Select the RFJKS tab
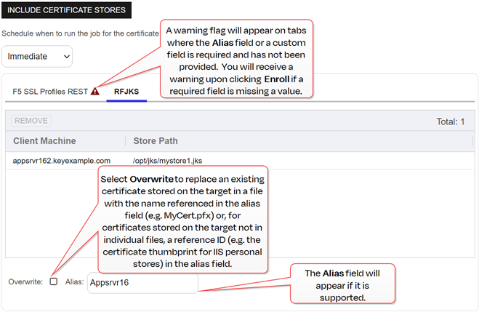The image size is (479, 312). pos(126,92)
